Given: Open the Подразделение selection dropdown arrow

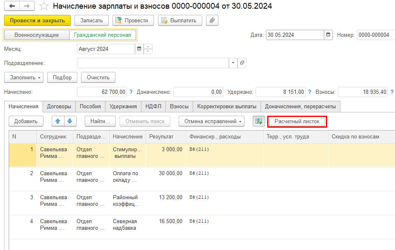Looking at the screenshot, I should (x=233, y=63).
